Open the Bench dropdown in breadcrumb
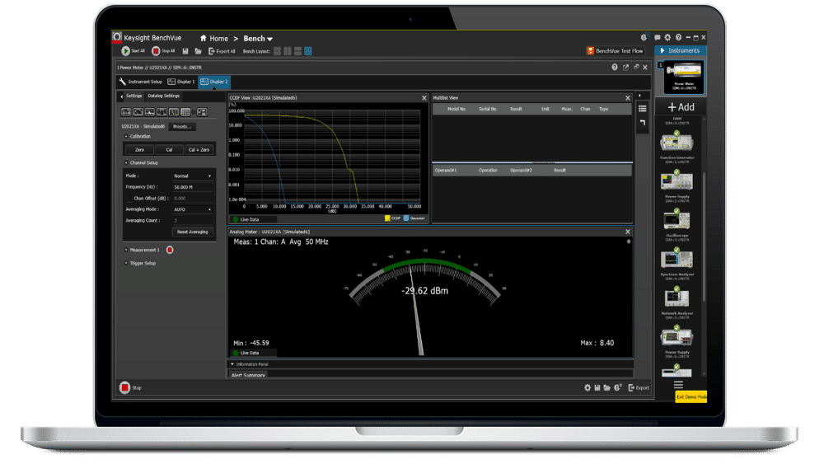The width and height of the screenshot is (824, 464). click(257, 39)
